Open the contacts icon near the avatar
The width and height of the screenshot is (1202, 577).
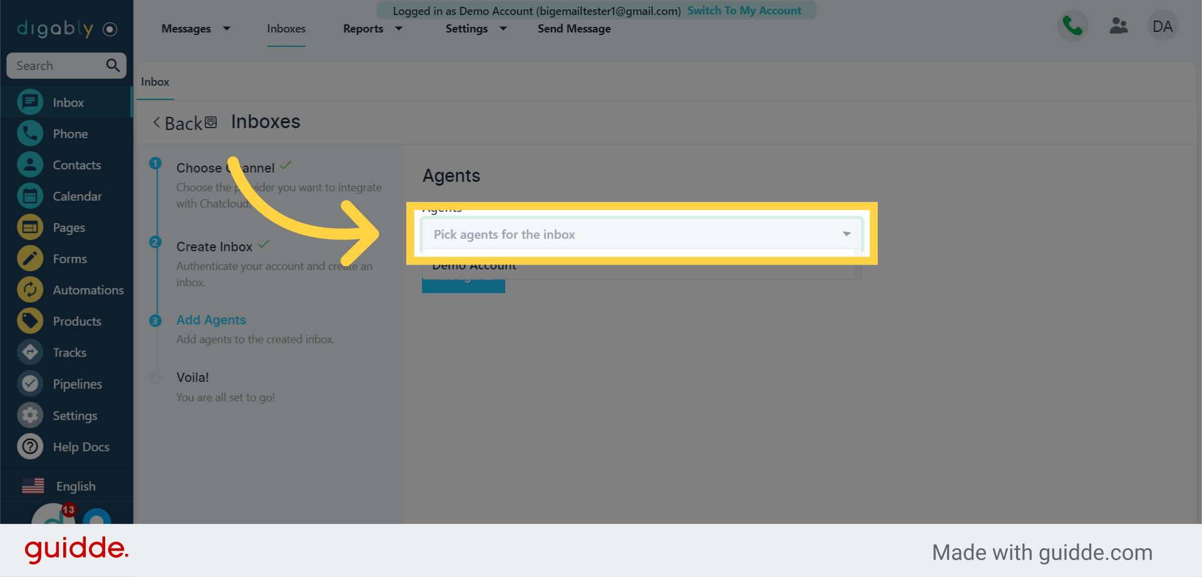[1118, 26]
